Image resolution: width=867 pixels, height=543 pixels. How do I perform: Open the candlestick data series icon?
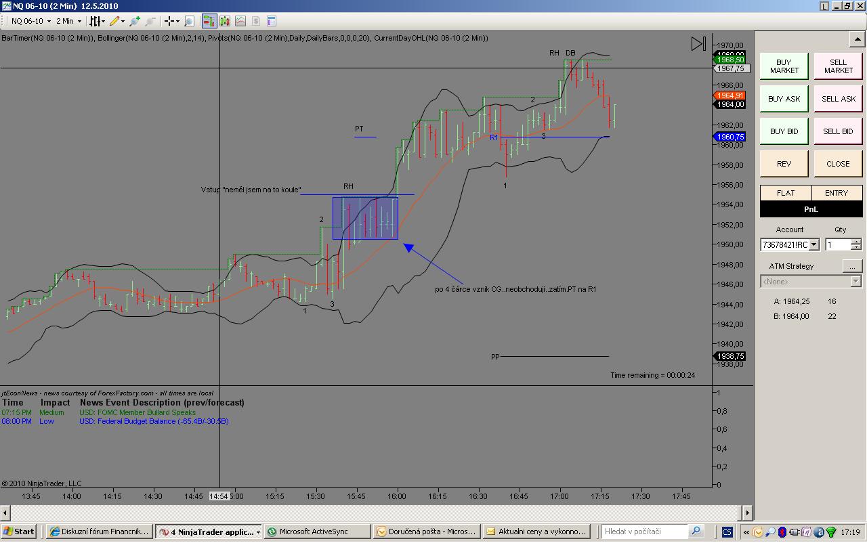(224, 22)
